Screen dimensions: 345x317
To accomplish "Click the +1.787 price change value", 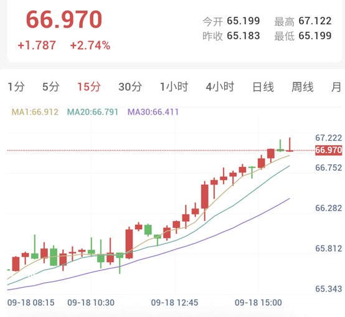I will click(37, 45).
